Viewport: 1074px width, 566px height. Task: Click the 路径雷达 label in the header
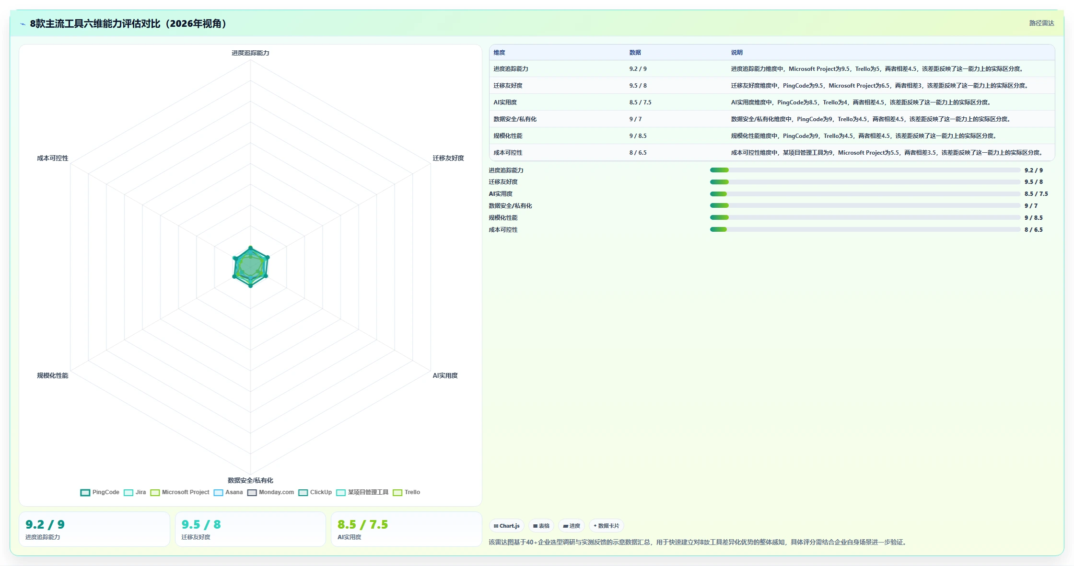coord(1041,23)
